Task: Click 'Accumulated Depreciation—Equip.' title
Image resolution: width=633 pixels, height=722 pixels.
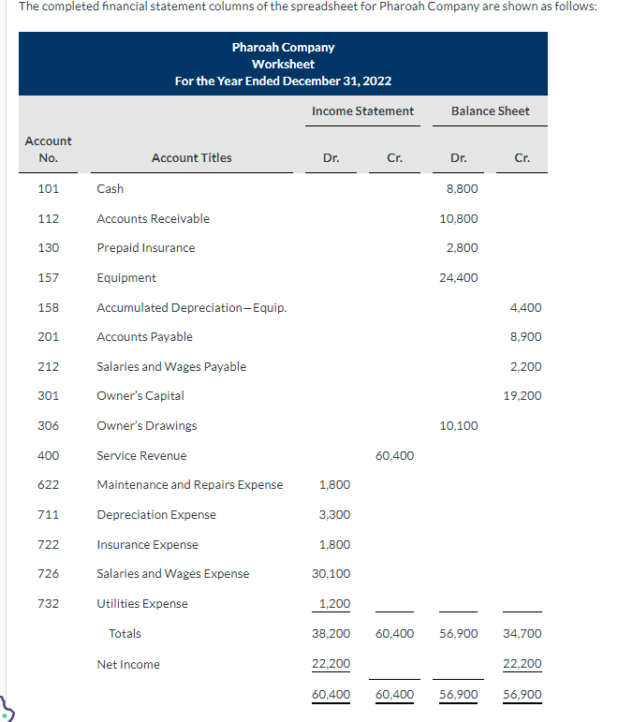Action: coord(192,307)
